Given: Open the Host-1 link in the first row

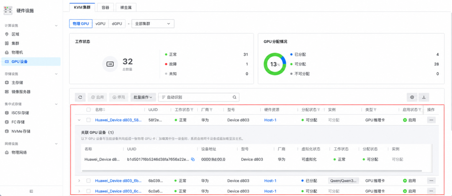Looking at the screenshot, I should (x=270, y=120).
